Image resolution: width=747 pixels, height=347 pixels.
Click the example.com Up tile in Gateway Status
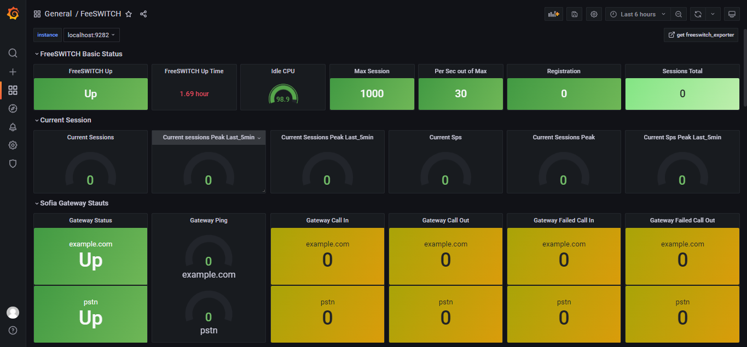click(91, 256)
